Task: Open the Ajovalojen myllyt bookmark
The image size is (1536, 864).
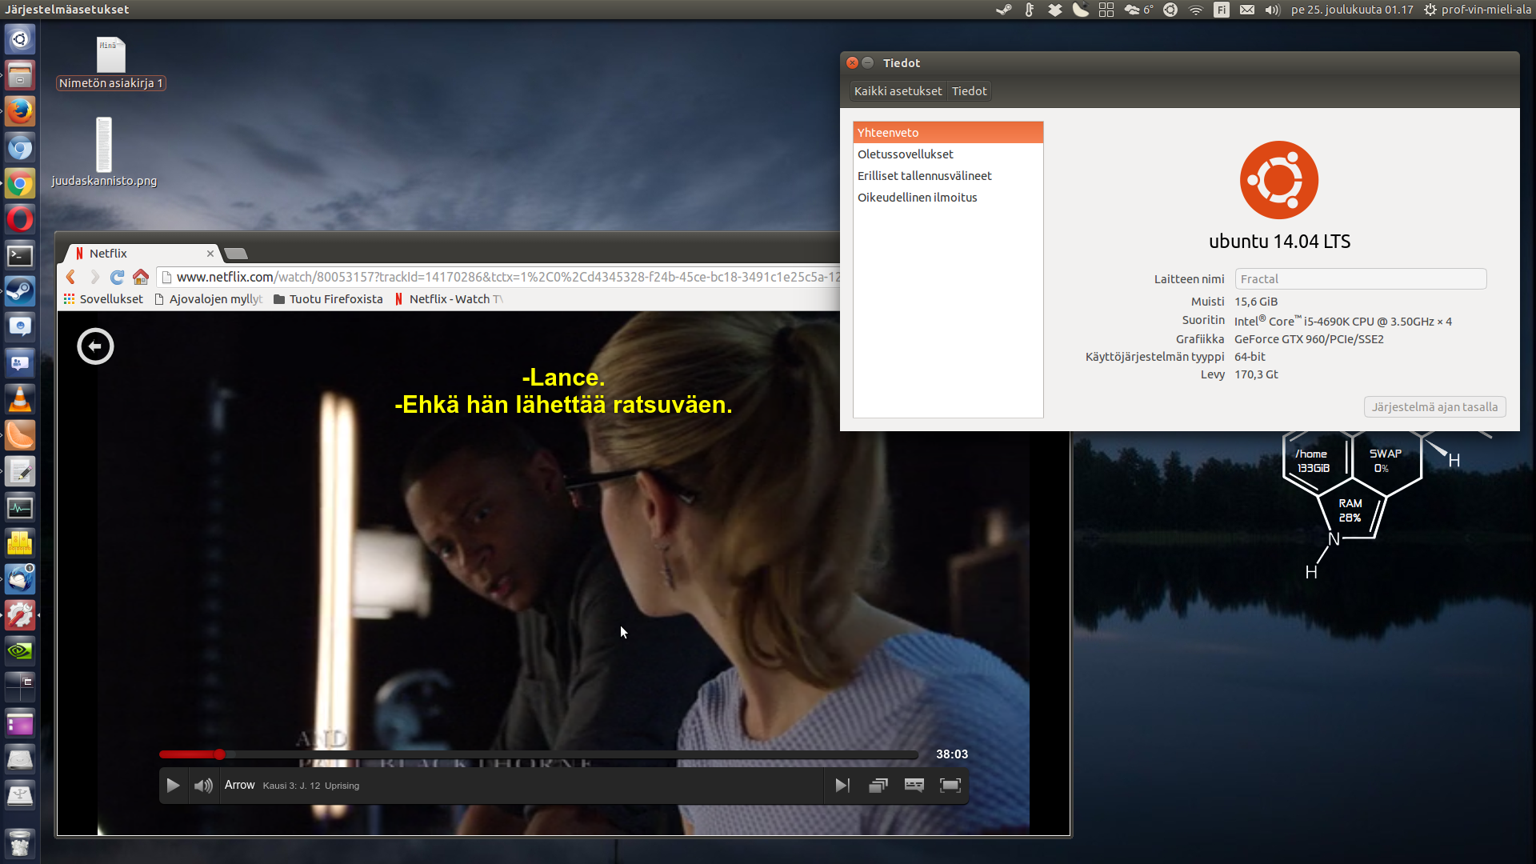Action: pyautogui.click(x=208, y=299)
